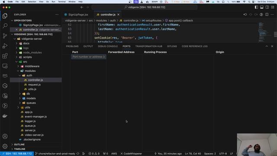The image size is (277, 156).
Task: Open the customize layout icon
Action: (x=273, y=7)
